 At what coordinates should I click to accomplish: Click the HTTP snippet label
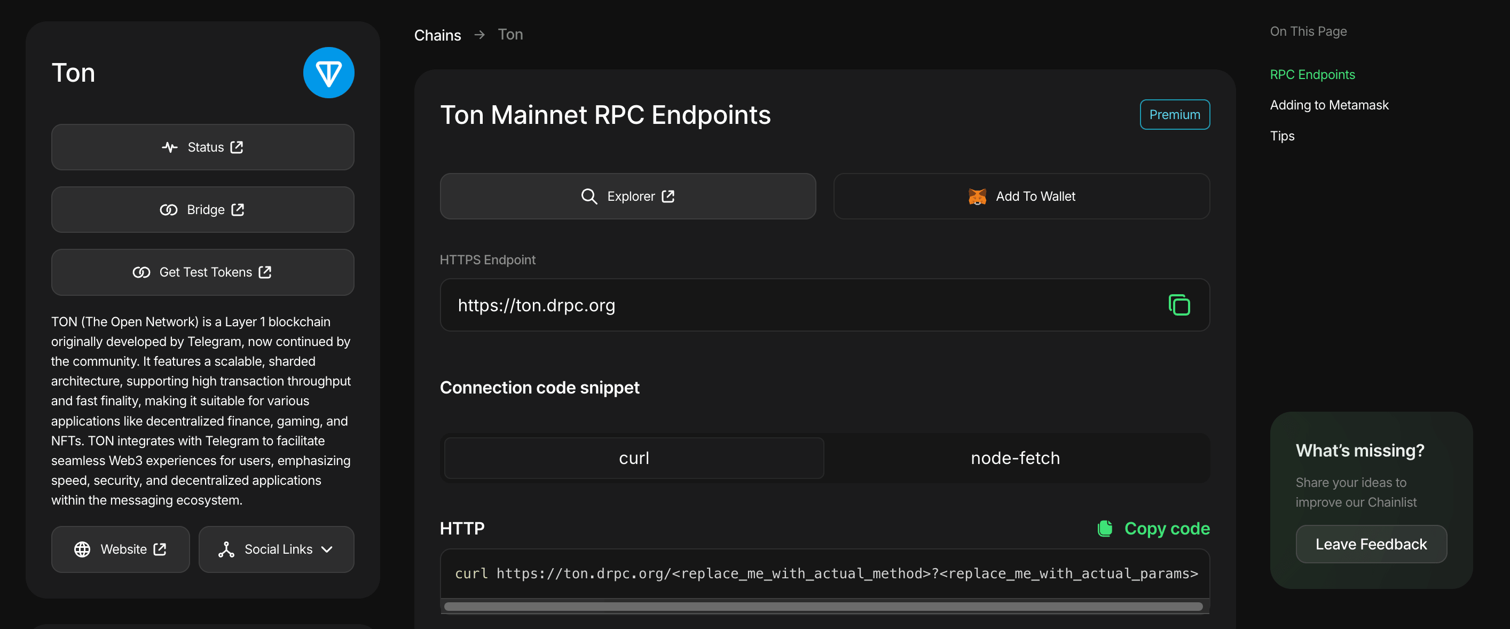462,528
